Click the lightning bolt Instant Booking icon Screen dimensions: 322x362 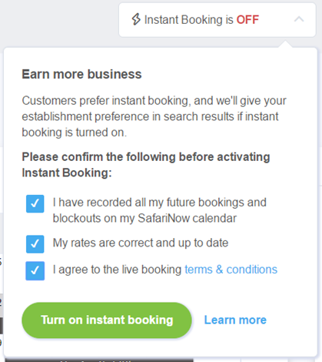pos(136,19)
